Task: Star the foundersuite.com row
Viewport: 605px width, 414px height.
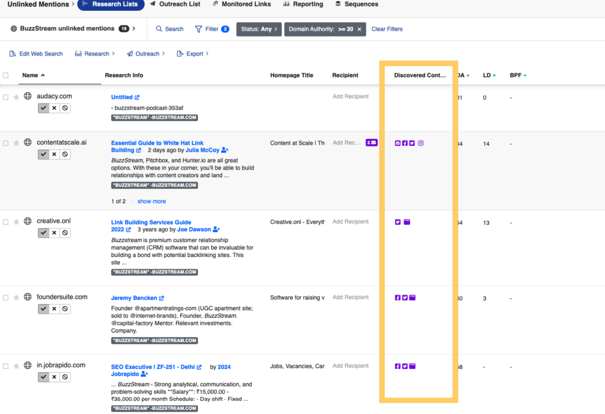Action: [x=17, y=298]
